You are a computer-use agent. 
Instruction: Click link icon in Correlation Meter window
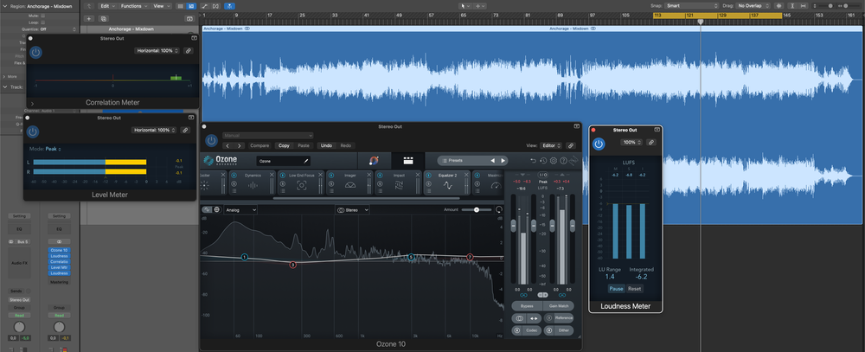coord(188,51)
